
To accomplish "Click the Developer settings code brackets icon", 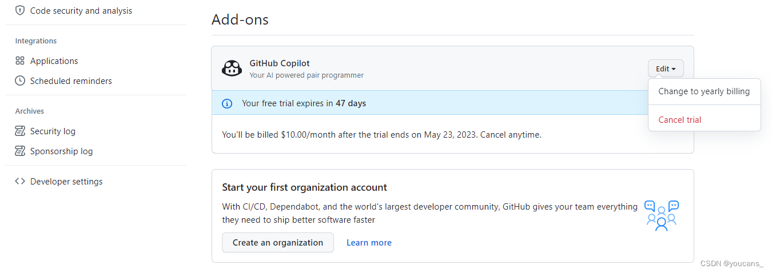I will 20,181.
